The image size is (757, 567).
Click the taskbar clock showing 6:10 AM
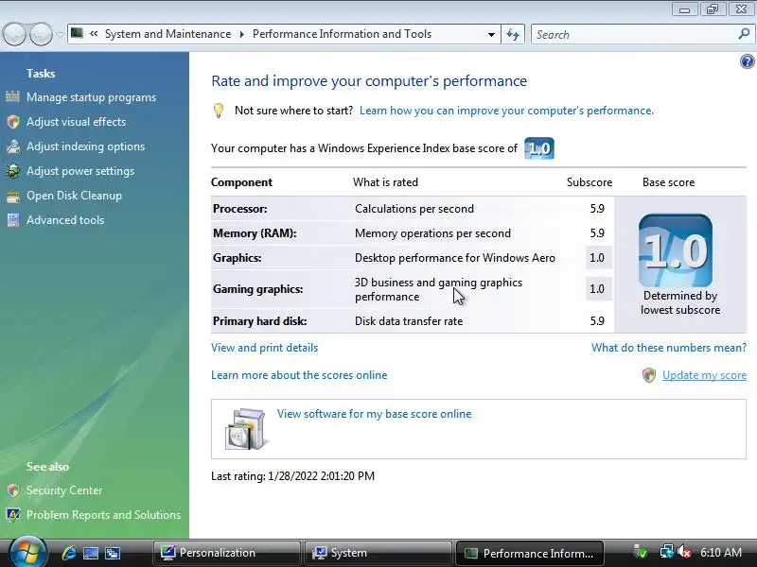point(721,552)
